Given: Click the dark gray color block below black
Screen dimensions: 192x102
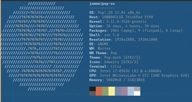Looking at the screenshot, I should 93,94.
